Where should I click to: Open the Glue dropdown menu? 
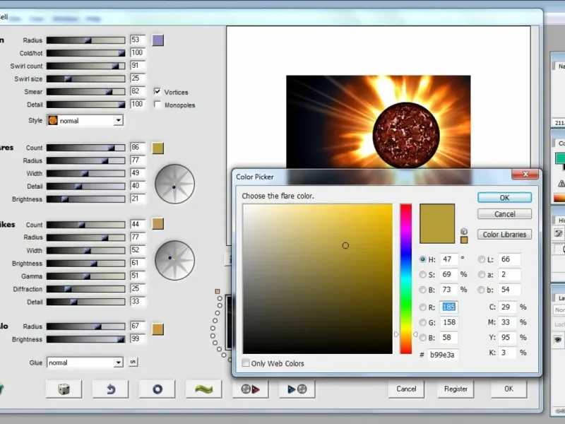(85, 363)
